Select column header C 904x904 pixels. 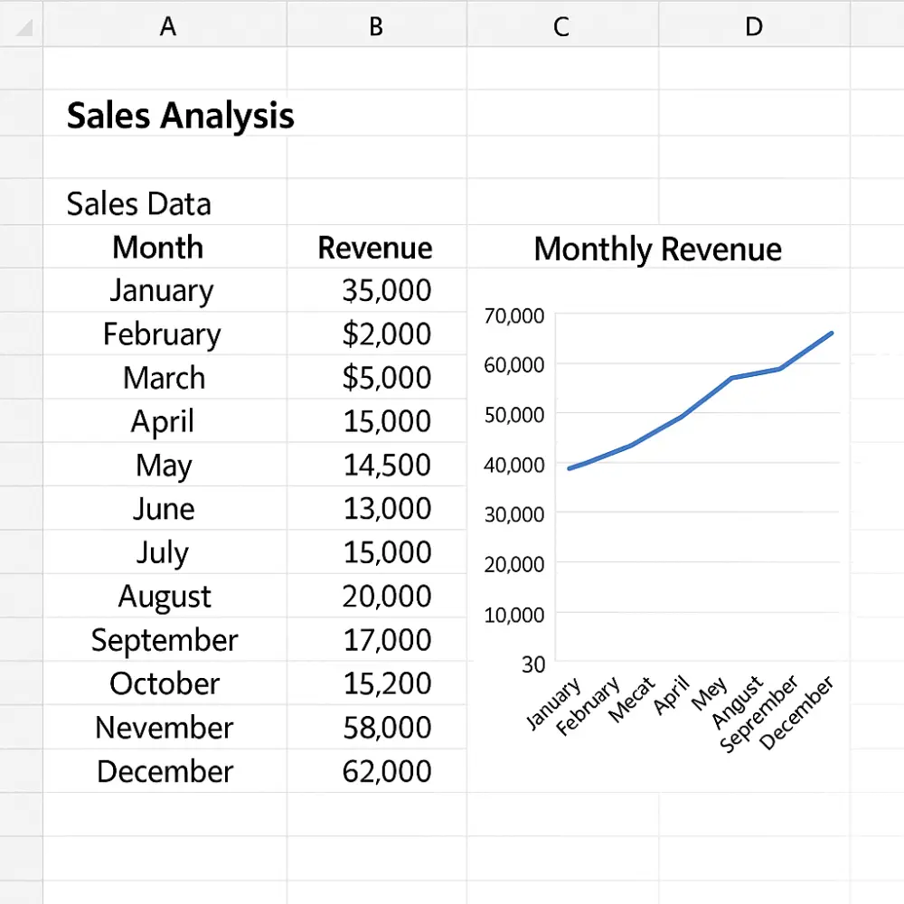pyautogui.click(x=560, y=26)
